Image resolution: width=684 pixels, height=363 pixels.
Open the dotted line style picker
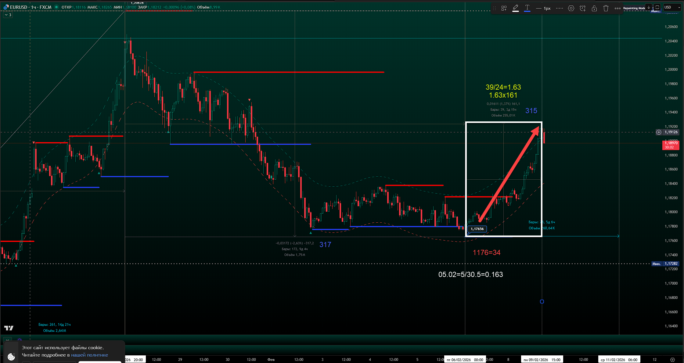[560, 8]
